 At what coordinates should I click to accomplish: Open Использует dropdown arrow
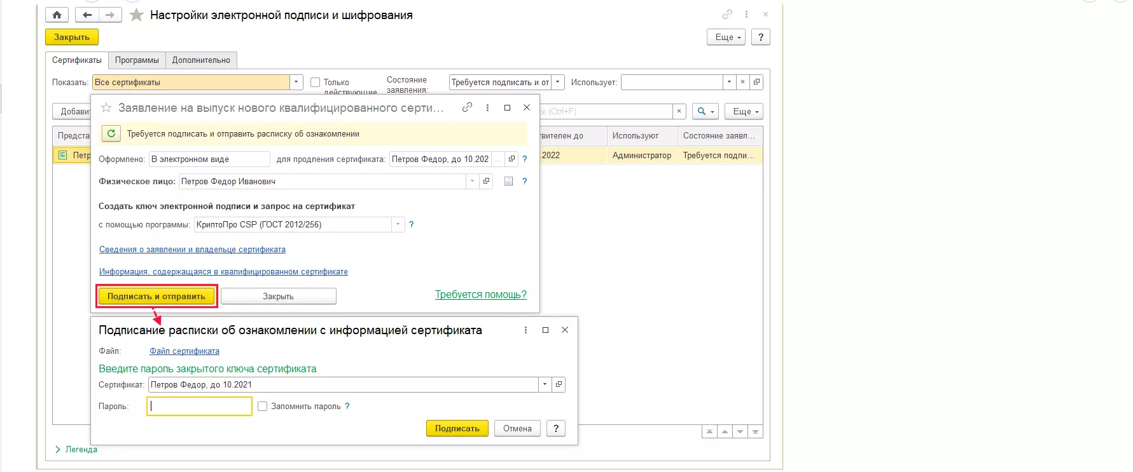pos(730,82)
